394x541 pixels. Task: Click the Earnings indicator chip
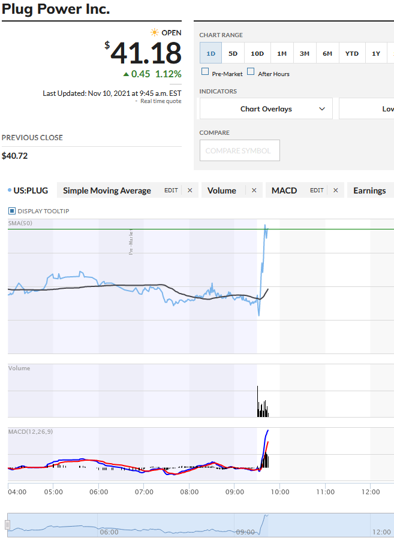click(369, 191)
